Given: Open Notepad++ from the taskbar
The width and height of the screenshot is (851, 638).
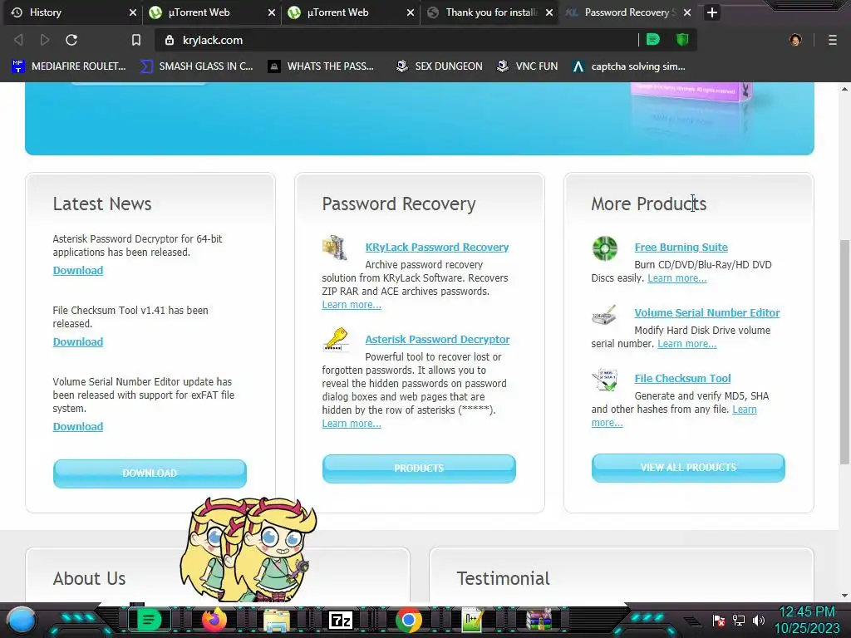Looking at the screenshot, I should pyautogui.click(x=473, y=620).
